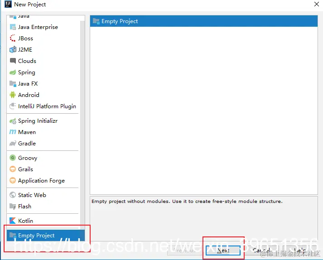Select Gradle project type
Image resolution: width=323 pixels, height=260 pixels.
pos(43,144)
